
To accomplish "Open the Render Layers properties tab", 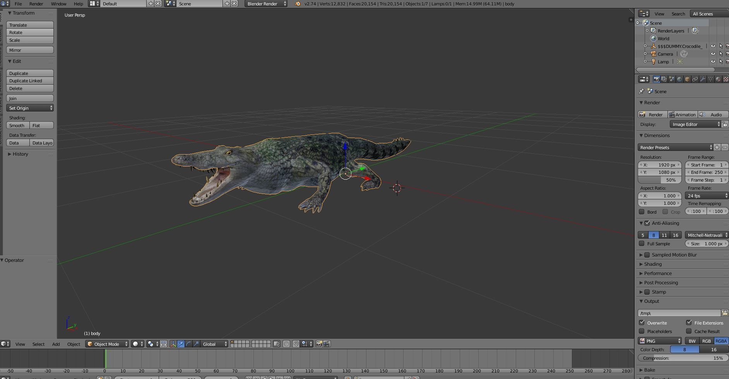I will pyautogui.click(x=664, y=79).
